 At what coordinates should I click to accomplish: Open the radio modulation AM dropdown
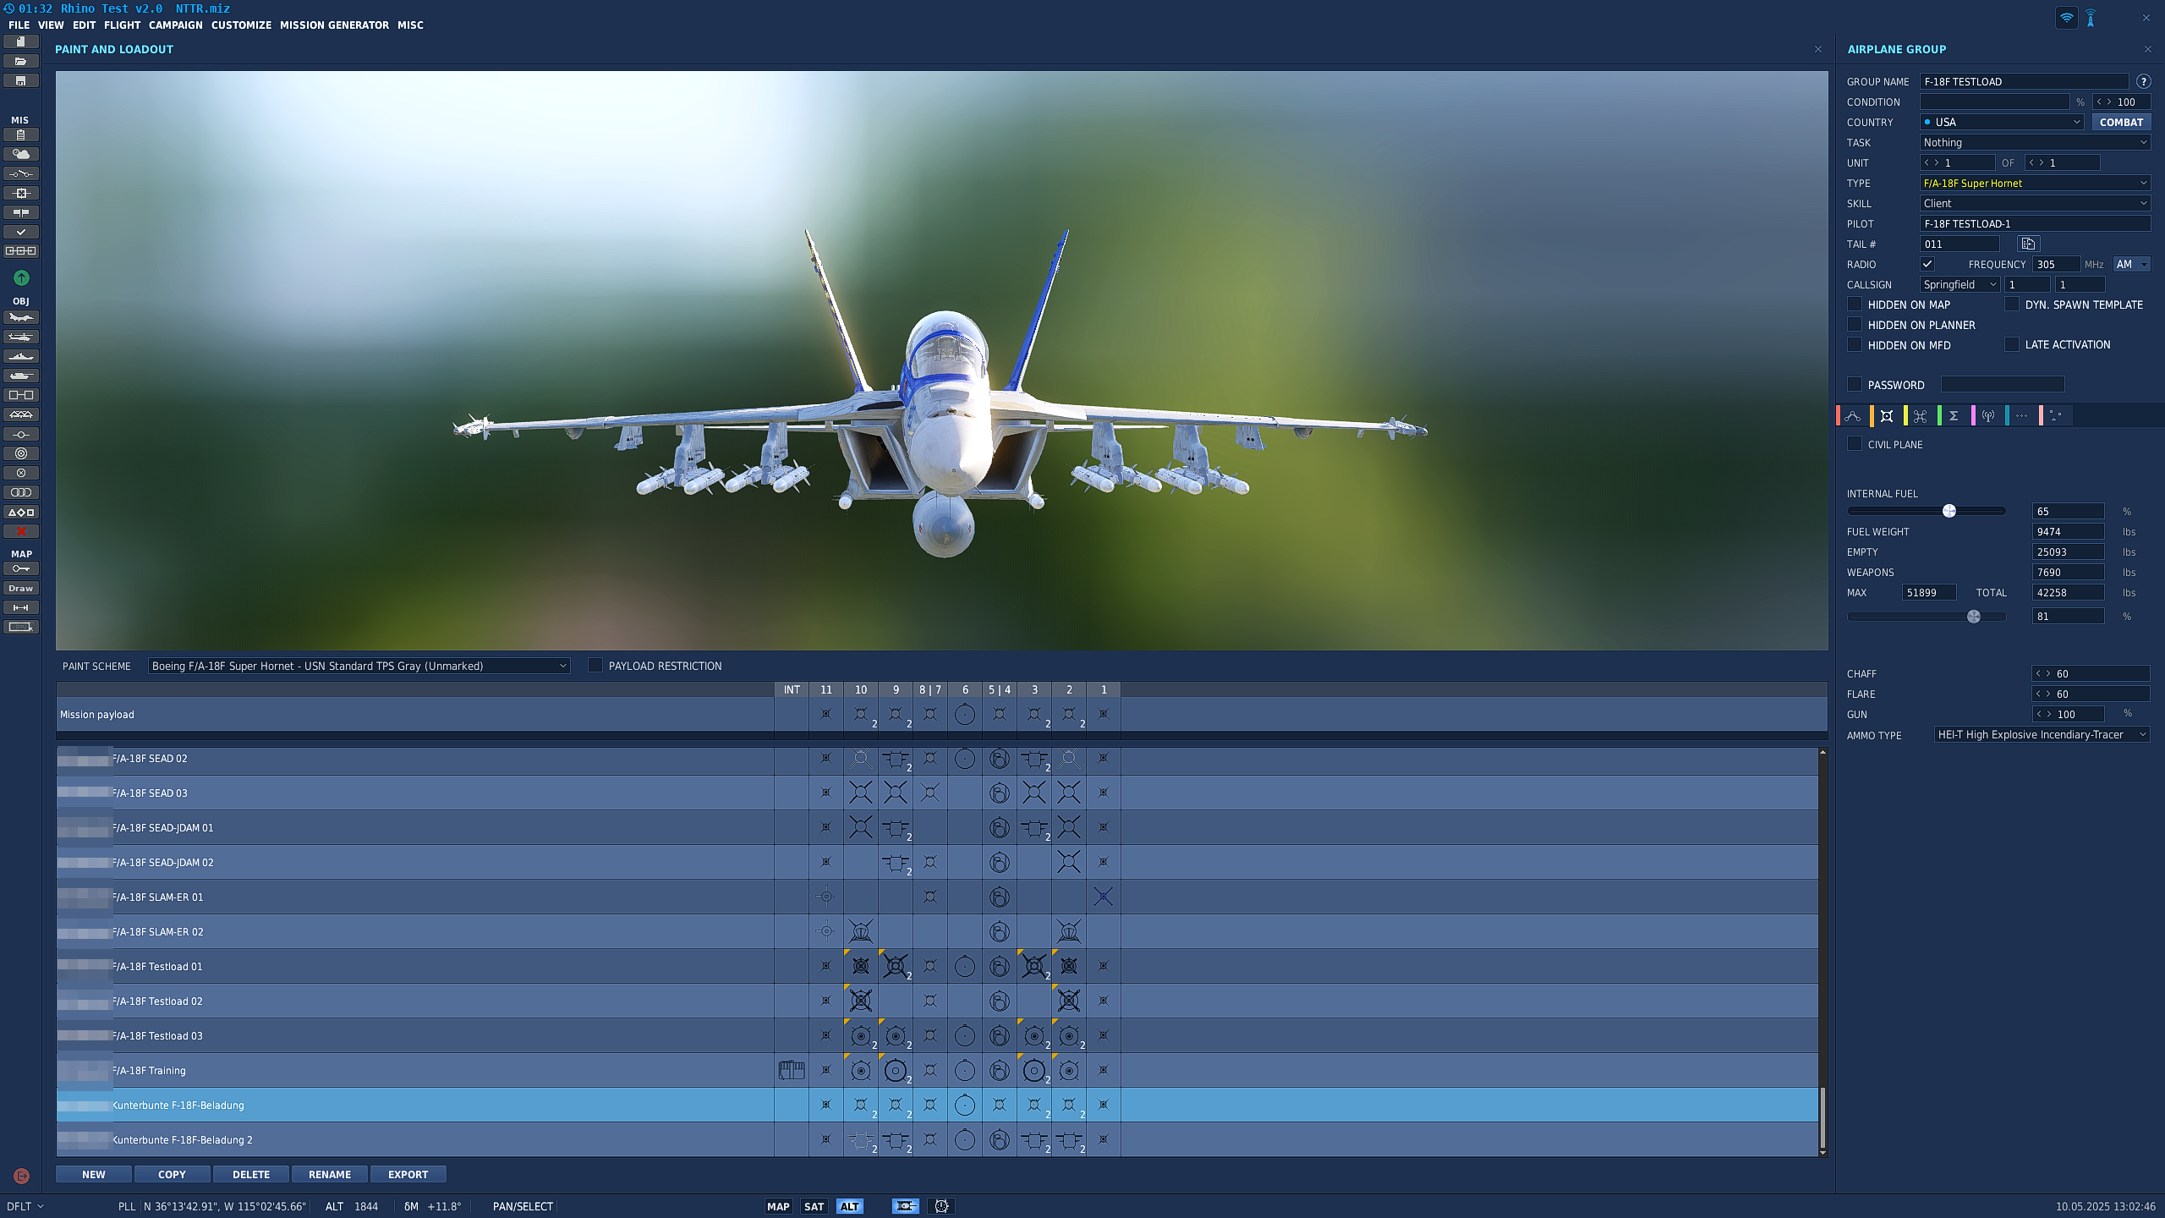tap(2131, 264)
